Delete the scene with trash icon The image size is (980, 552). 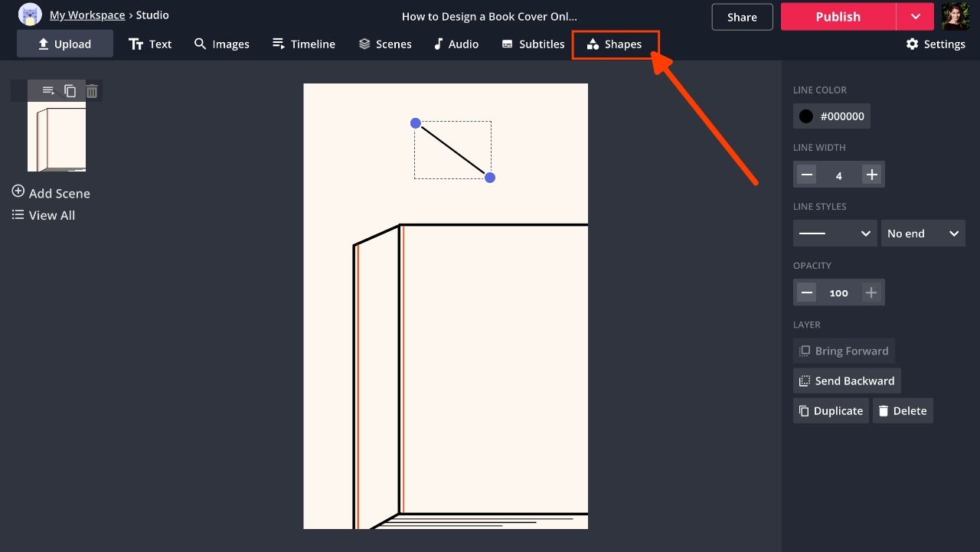point(92,91)
